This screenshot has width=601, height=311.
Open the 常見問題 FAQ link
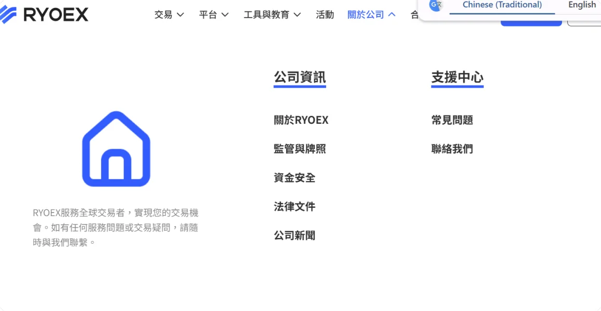click(452, 120)
